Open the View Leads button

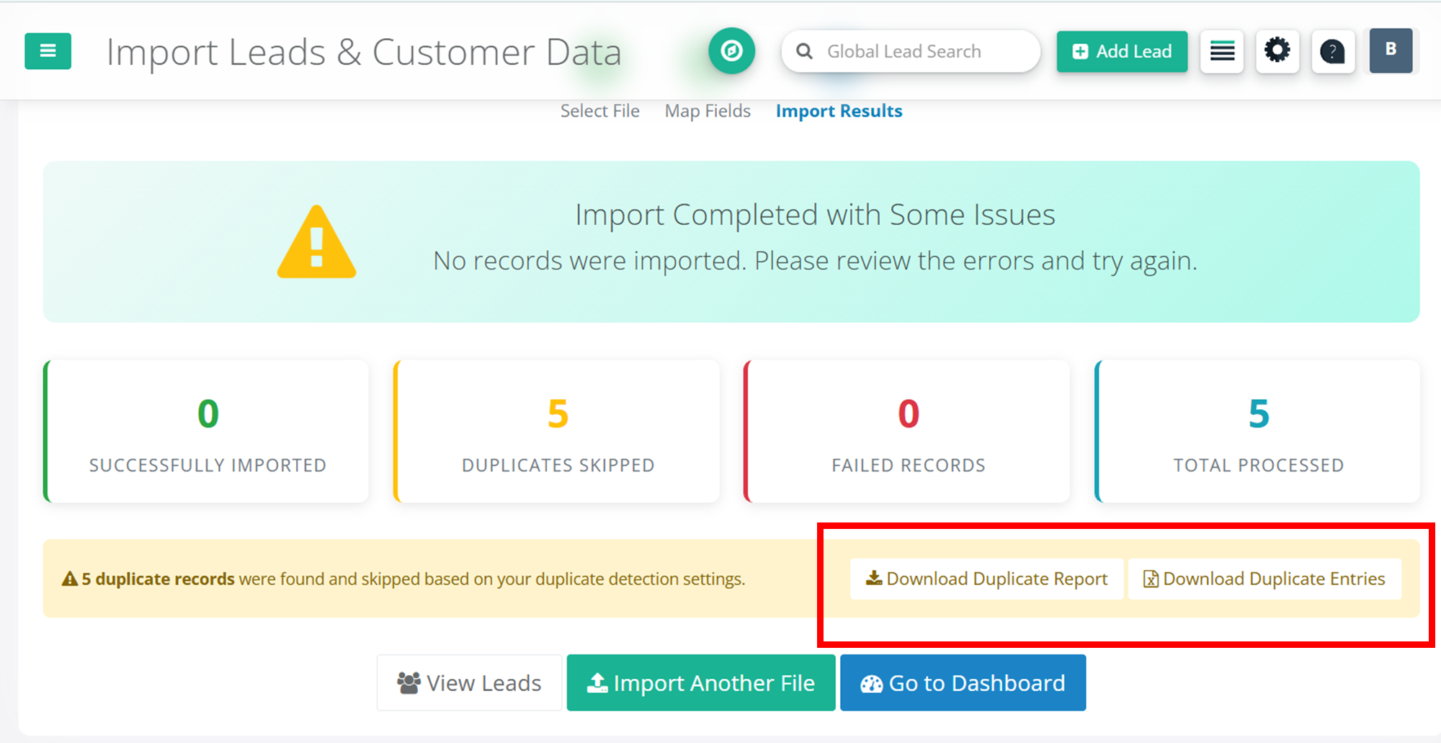[x=469, y=682]
